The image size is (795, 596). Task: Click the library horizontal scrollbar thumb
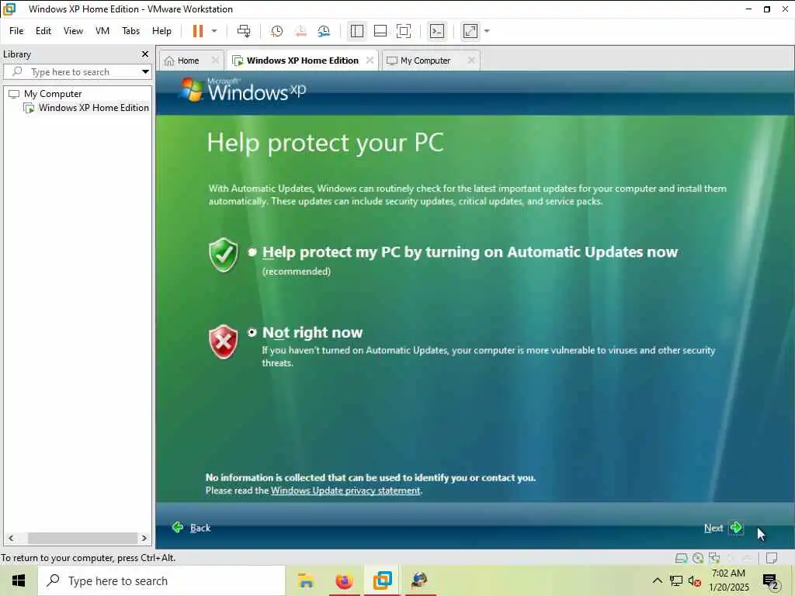click(82, 539)
